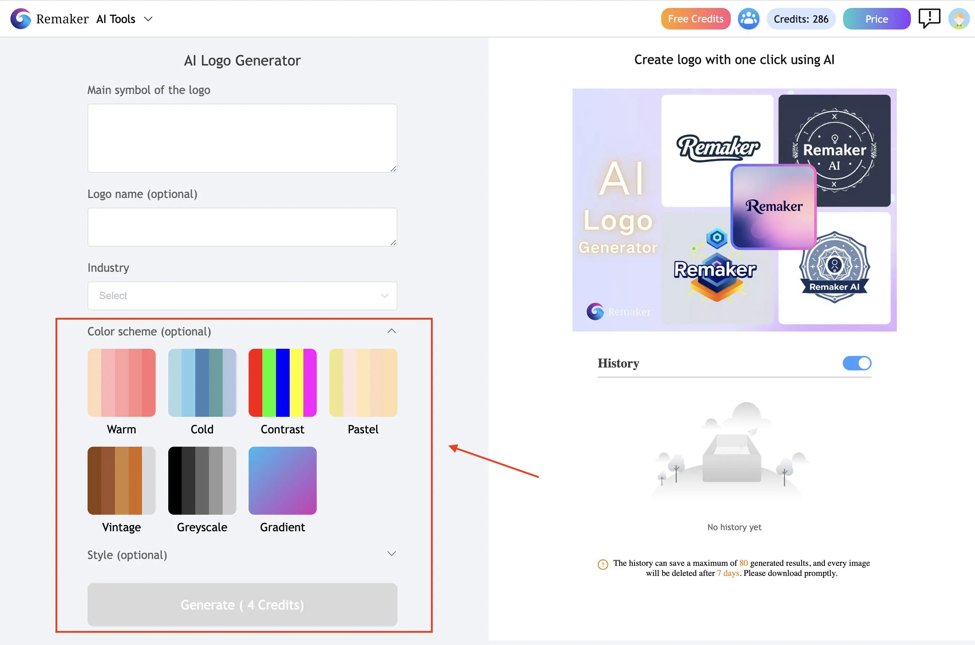This screenshot has width=975, height=645.
Task: Pick the Gradient color scheme
Action: coord(282,481)
